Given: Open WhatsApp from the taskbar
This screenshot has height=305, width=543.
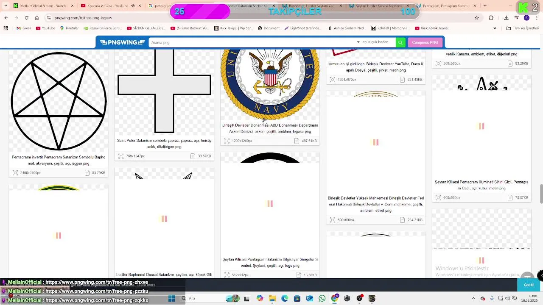Looking at the screenshot, I should click(x=322, y=299).
